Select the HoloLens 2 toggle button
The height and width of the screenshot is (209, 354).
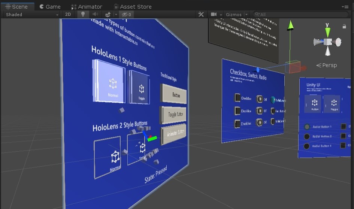pos(136,149)
